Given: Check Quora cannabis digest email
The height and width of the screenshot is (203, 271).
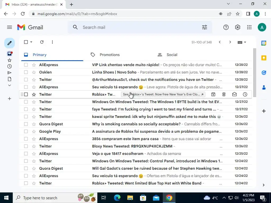Looking at the screenshot, I should (x=26, y=124).
